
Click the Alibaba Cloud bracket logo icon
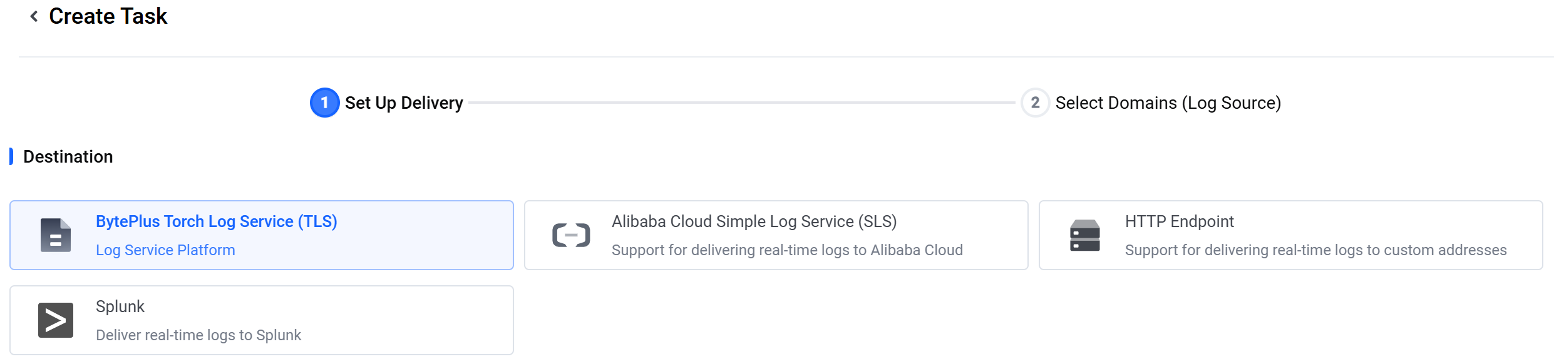(571, 235)
